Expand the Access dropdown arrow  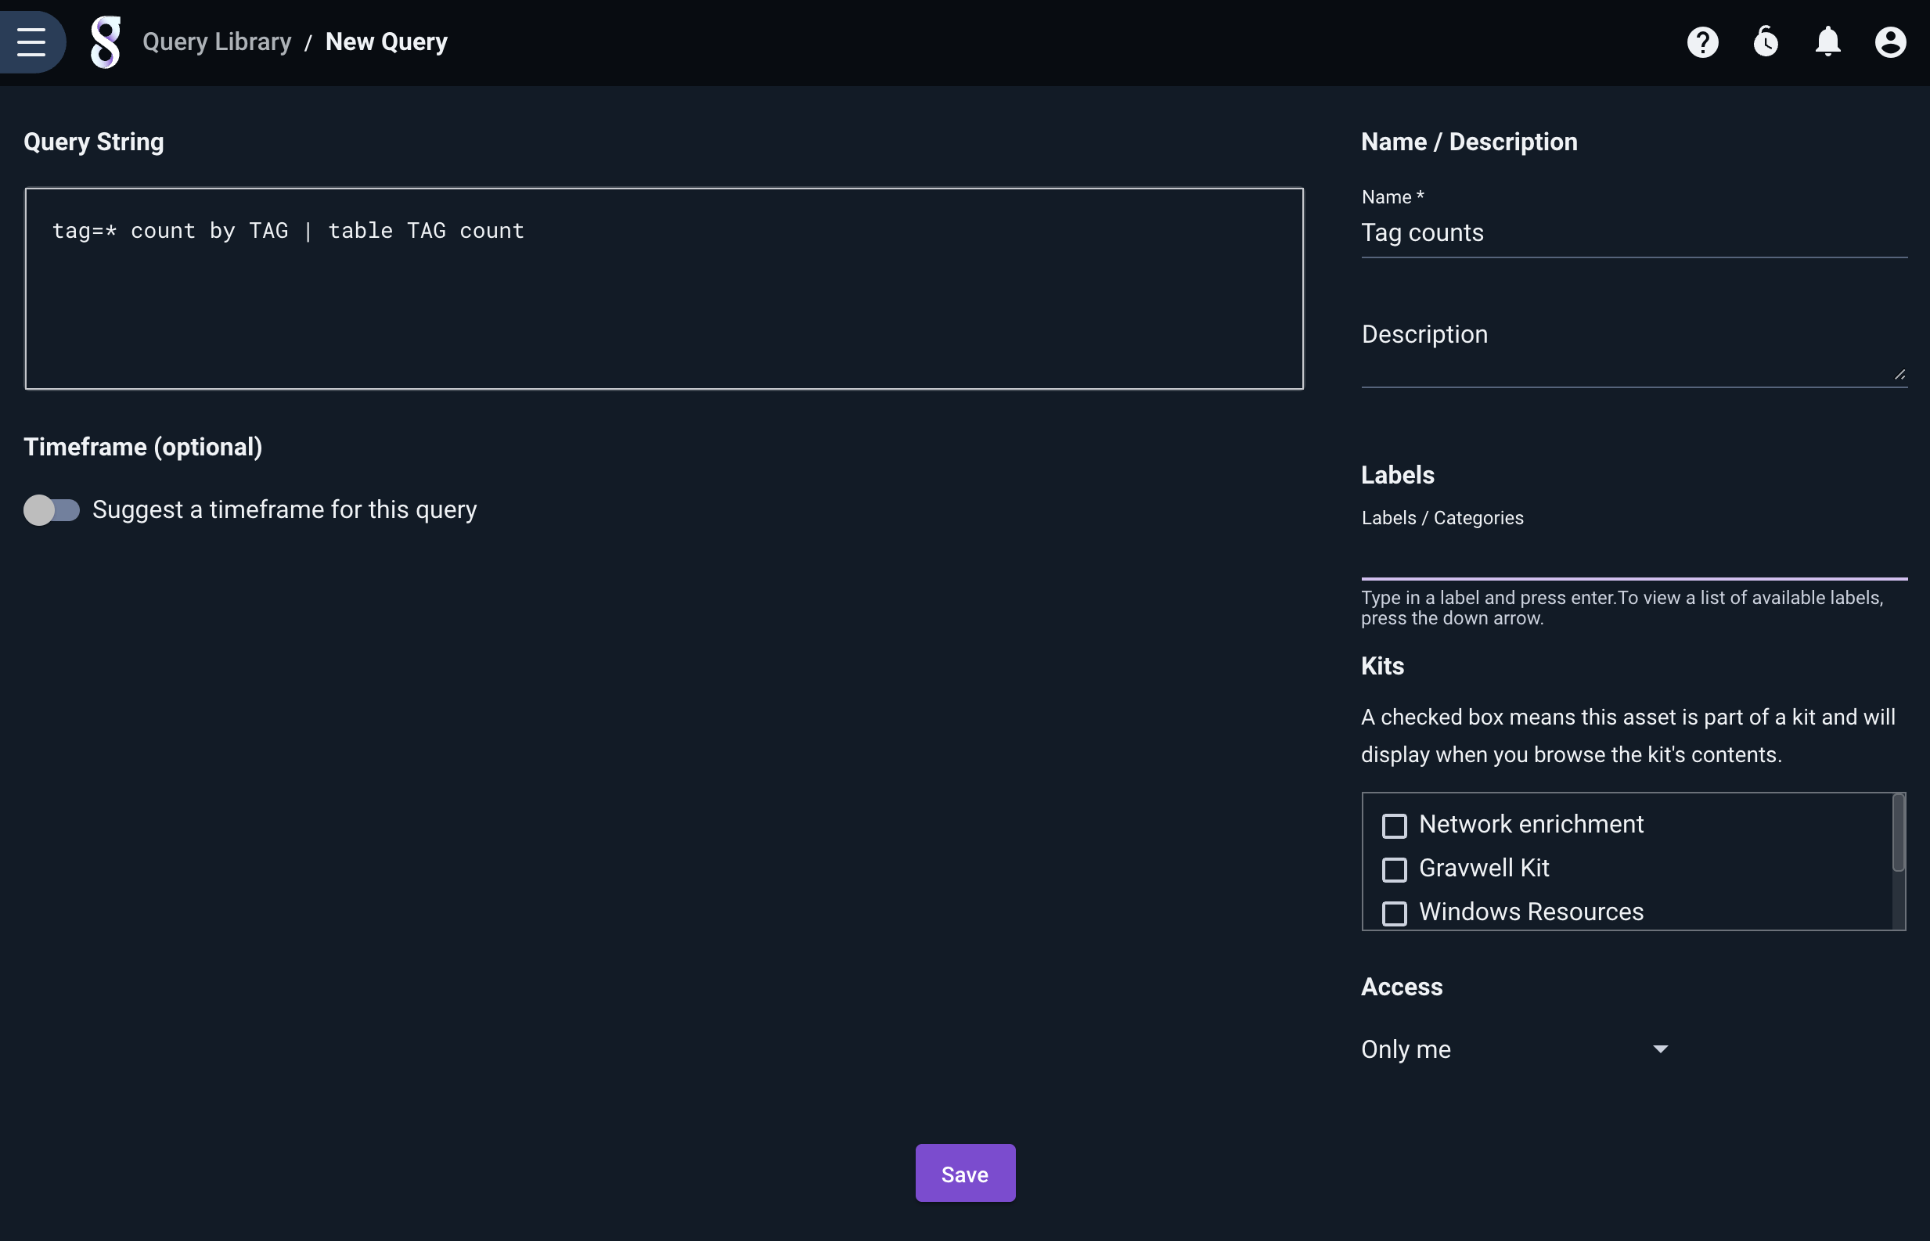click(x=1660, y=1049)
